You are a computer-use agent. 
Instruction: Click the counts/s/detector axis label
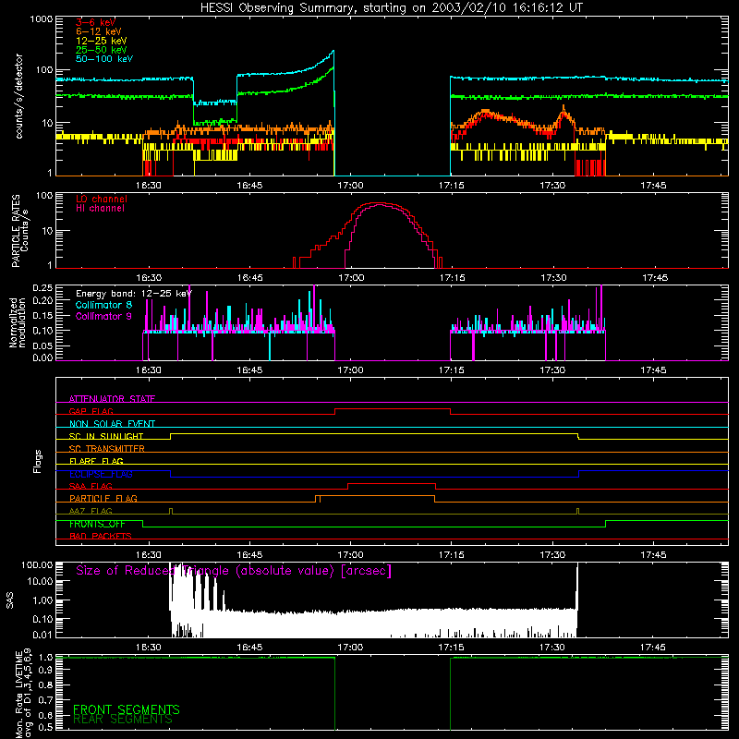coord(18,96)
